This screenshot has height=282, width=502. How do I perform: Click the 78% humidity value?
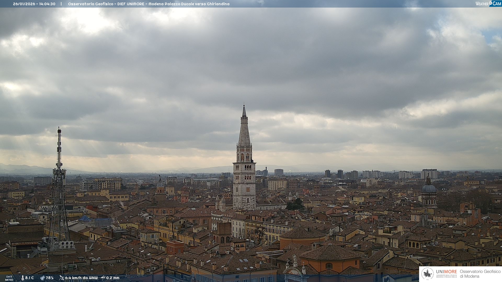point(50,278)
